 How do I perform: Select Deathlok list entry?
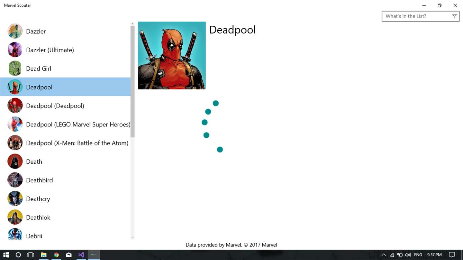pyautogui.click(x=65, y=217)
